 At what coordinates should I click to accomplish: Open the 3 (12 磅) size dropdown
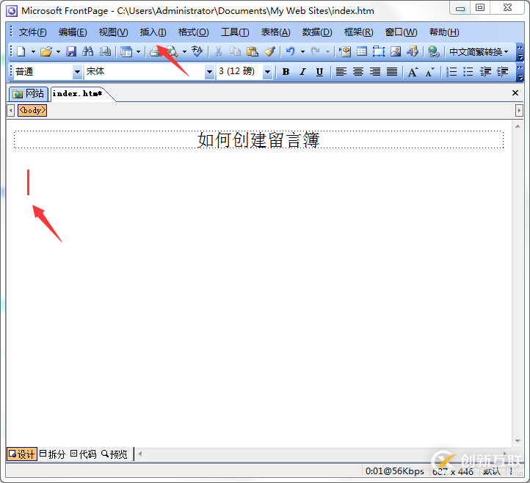tap(268, 72)
